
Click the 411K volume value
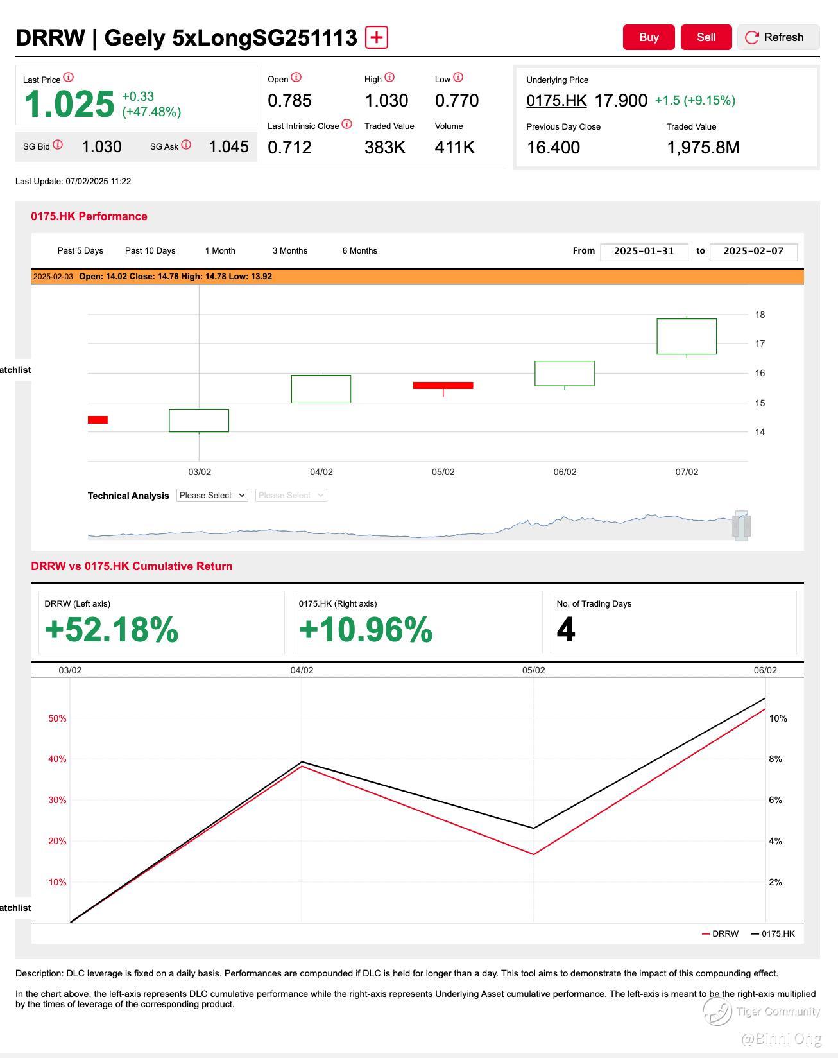pos(455,148)
